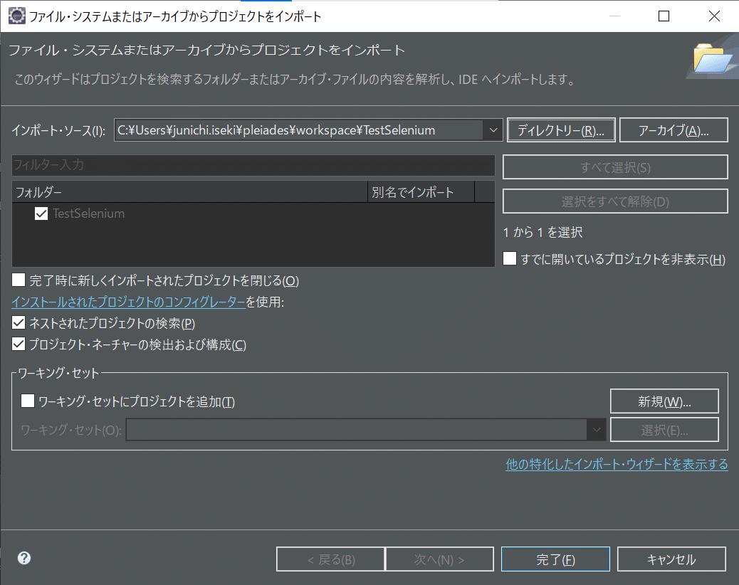Close the import dialog window

point(714,16)
